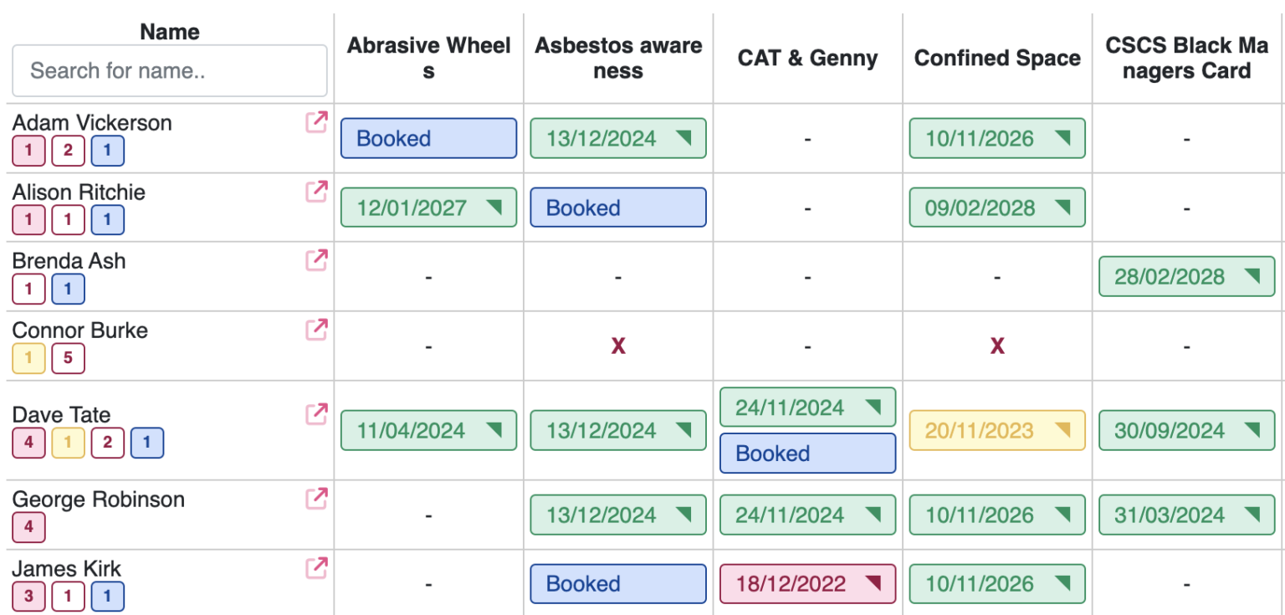Click the name search input field

169,70
